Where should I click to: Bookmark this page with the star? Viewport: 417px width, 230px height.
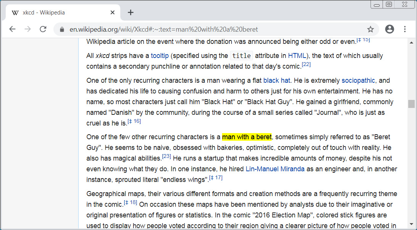370,29
